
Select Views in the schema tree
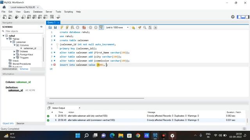[x=16, y=61]
